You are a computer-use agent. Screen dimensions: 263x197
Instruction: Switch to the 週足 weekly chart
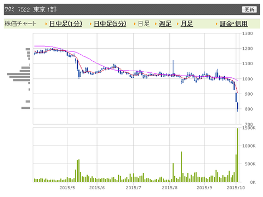[165, 24]
